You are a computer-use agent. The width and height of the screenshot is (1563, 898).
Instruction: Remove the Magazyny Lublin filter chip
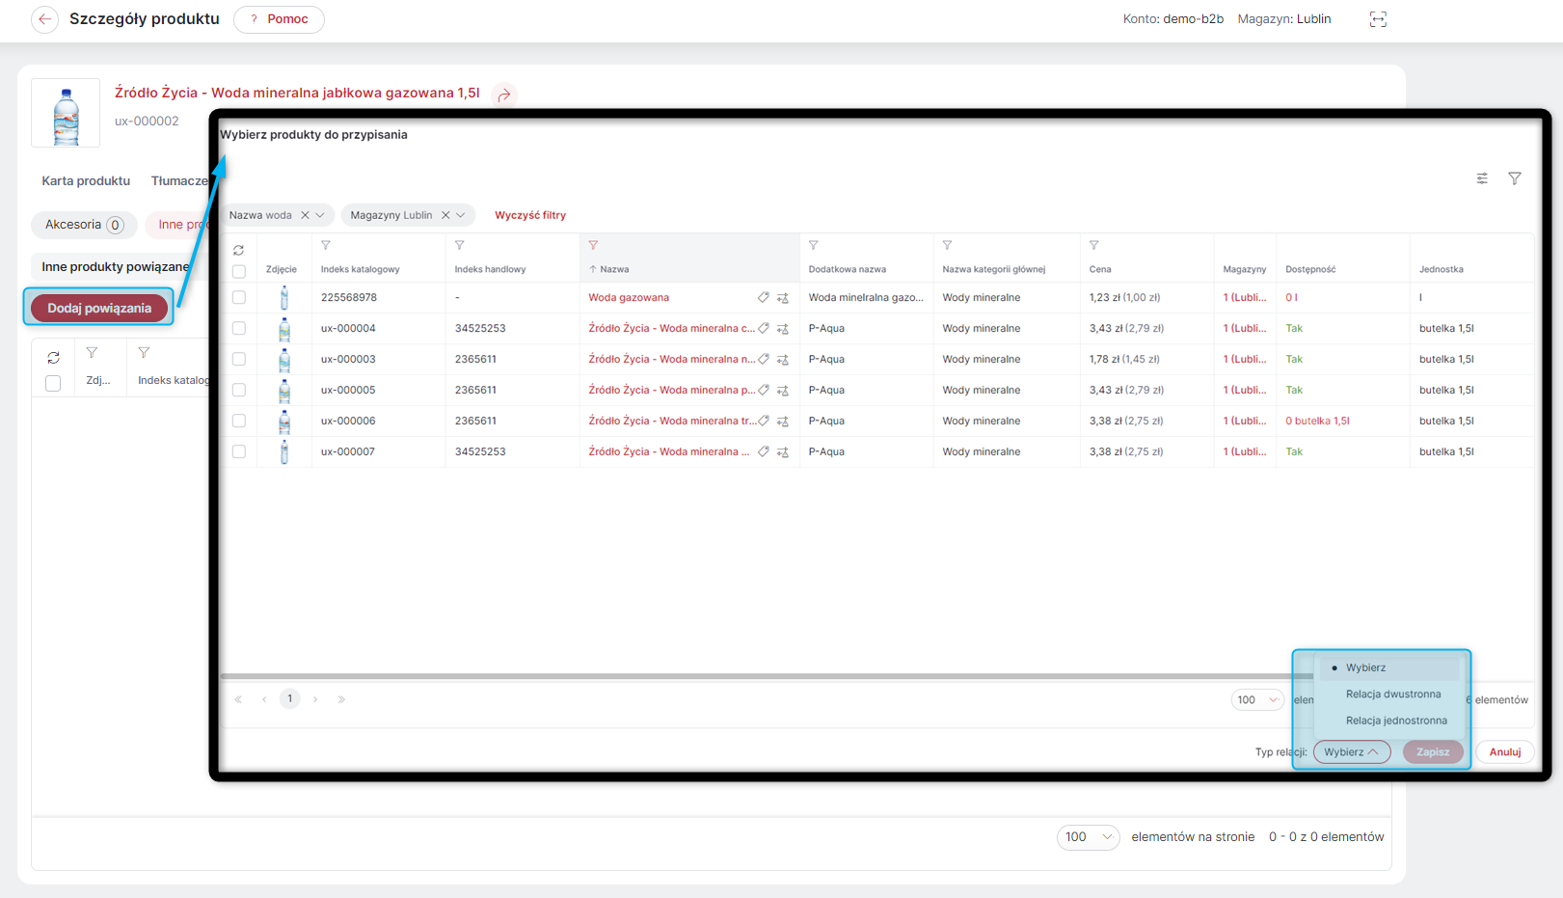(x=445, y=215)
